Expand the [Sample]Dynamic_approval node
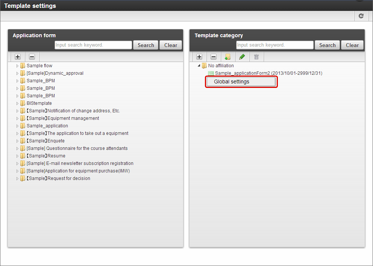This screenshot has width=373, height=266. tap(17, 74)
